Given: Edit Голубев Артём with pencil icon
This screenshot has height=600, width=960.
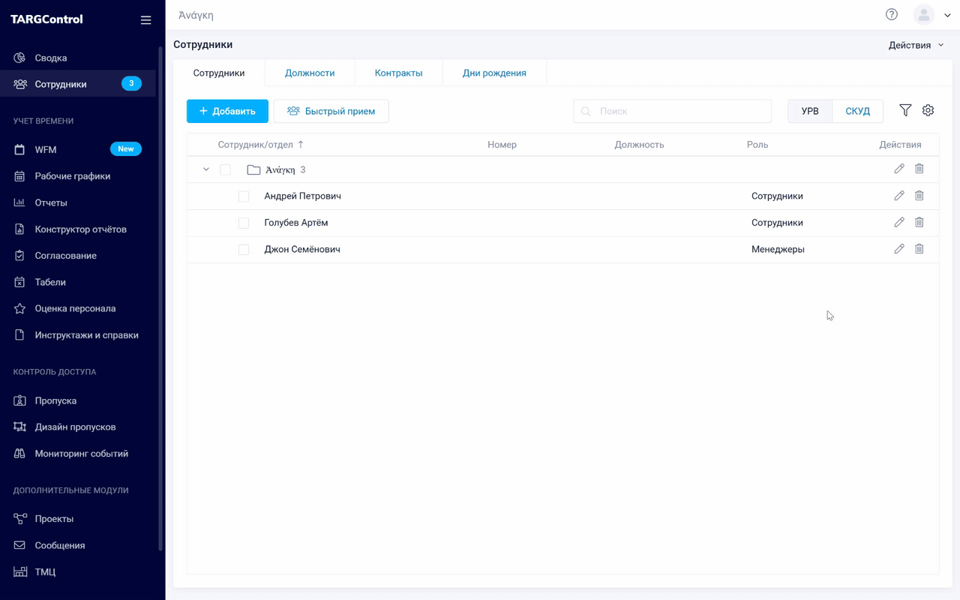Looking at the screenshot, I should point(898,223).
